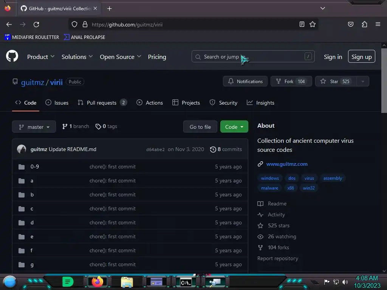387x290 pixels.
Task: Open the extensions puzzle icon
Action: [x=364, y=24]
